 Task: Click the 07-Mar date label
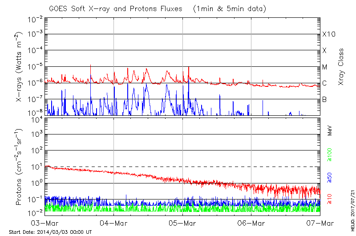[x=320, y=223]
